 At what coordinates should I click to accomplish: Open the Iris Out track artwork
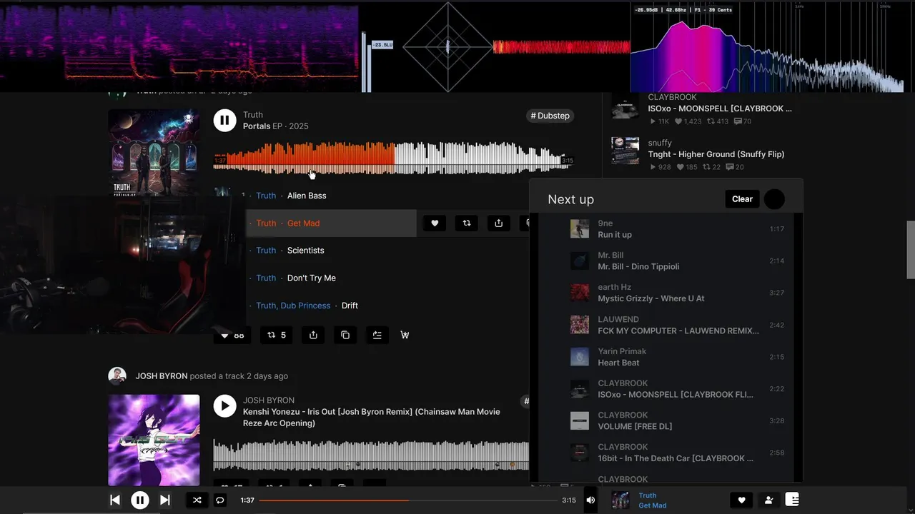pyautogui.click(x=154, y=440)
